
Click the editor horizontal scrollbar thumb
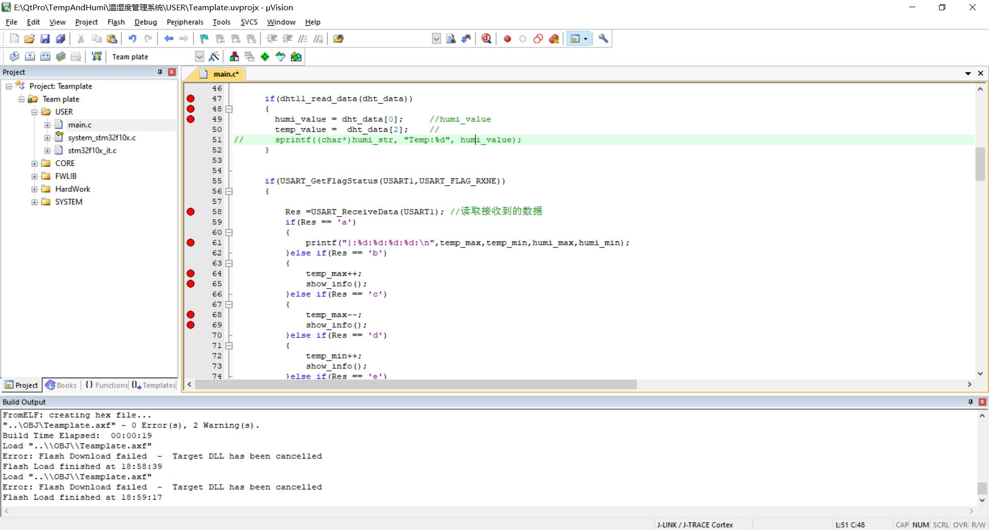[416, 384]
